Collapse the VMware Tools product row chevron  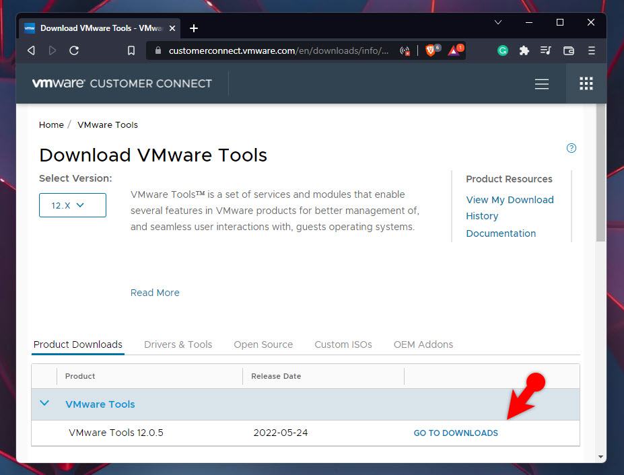(x=44, y=404)
